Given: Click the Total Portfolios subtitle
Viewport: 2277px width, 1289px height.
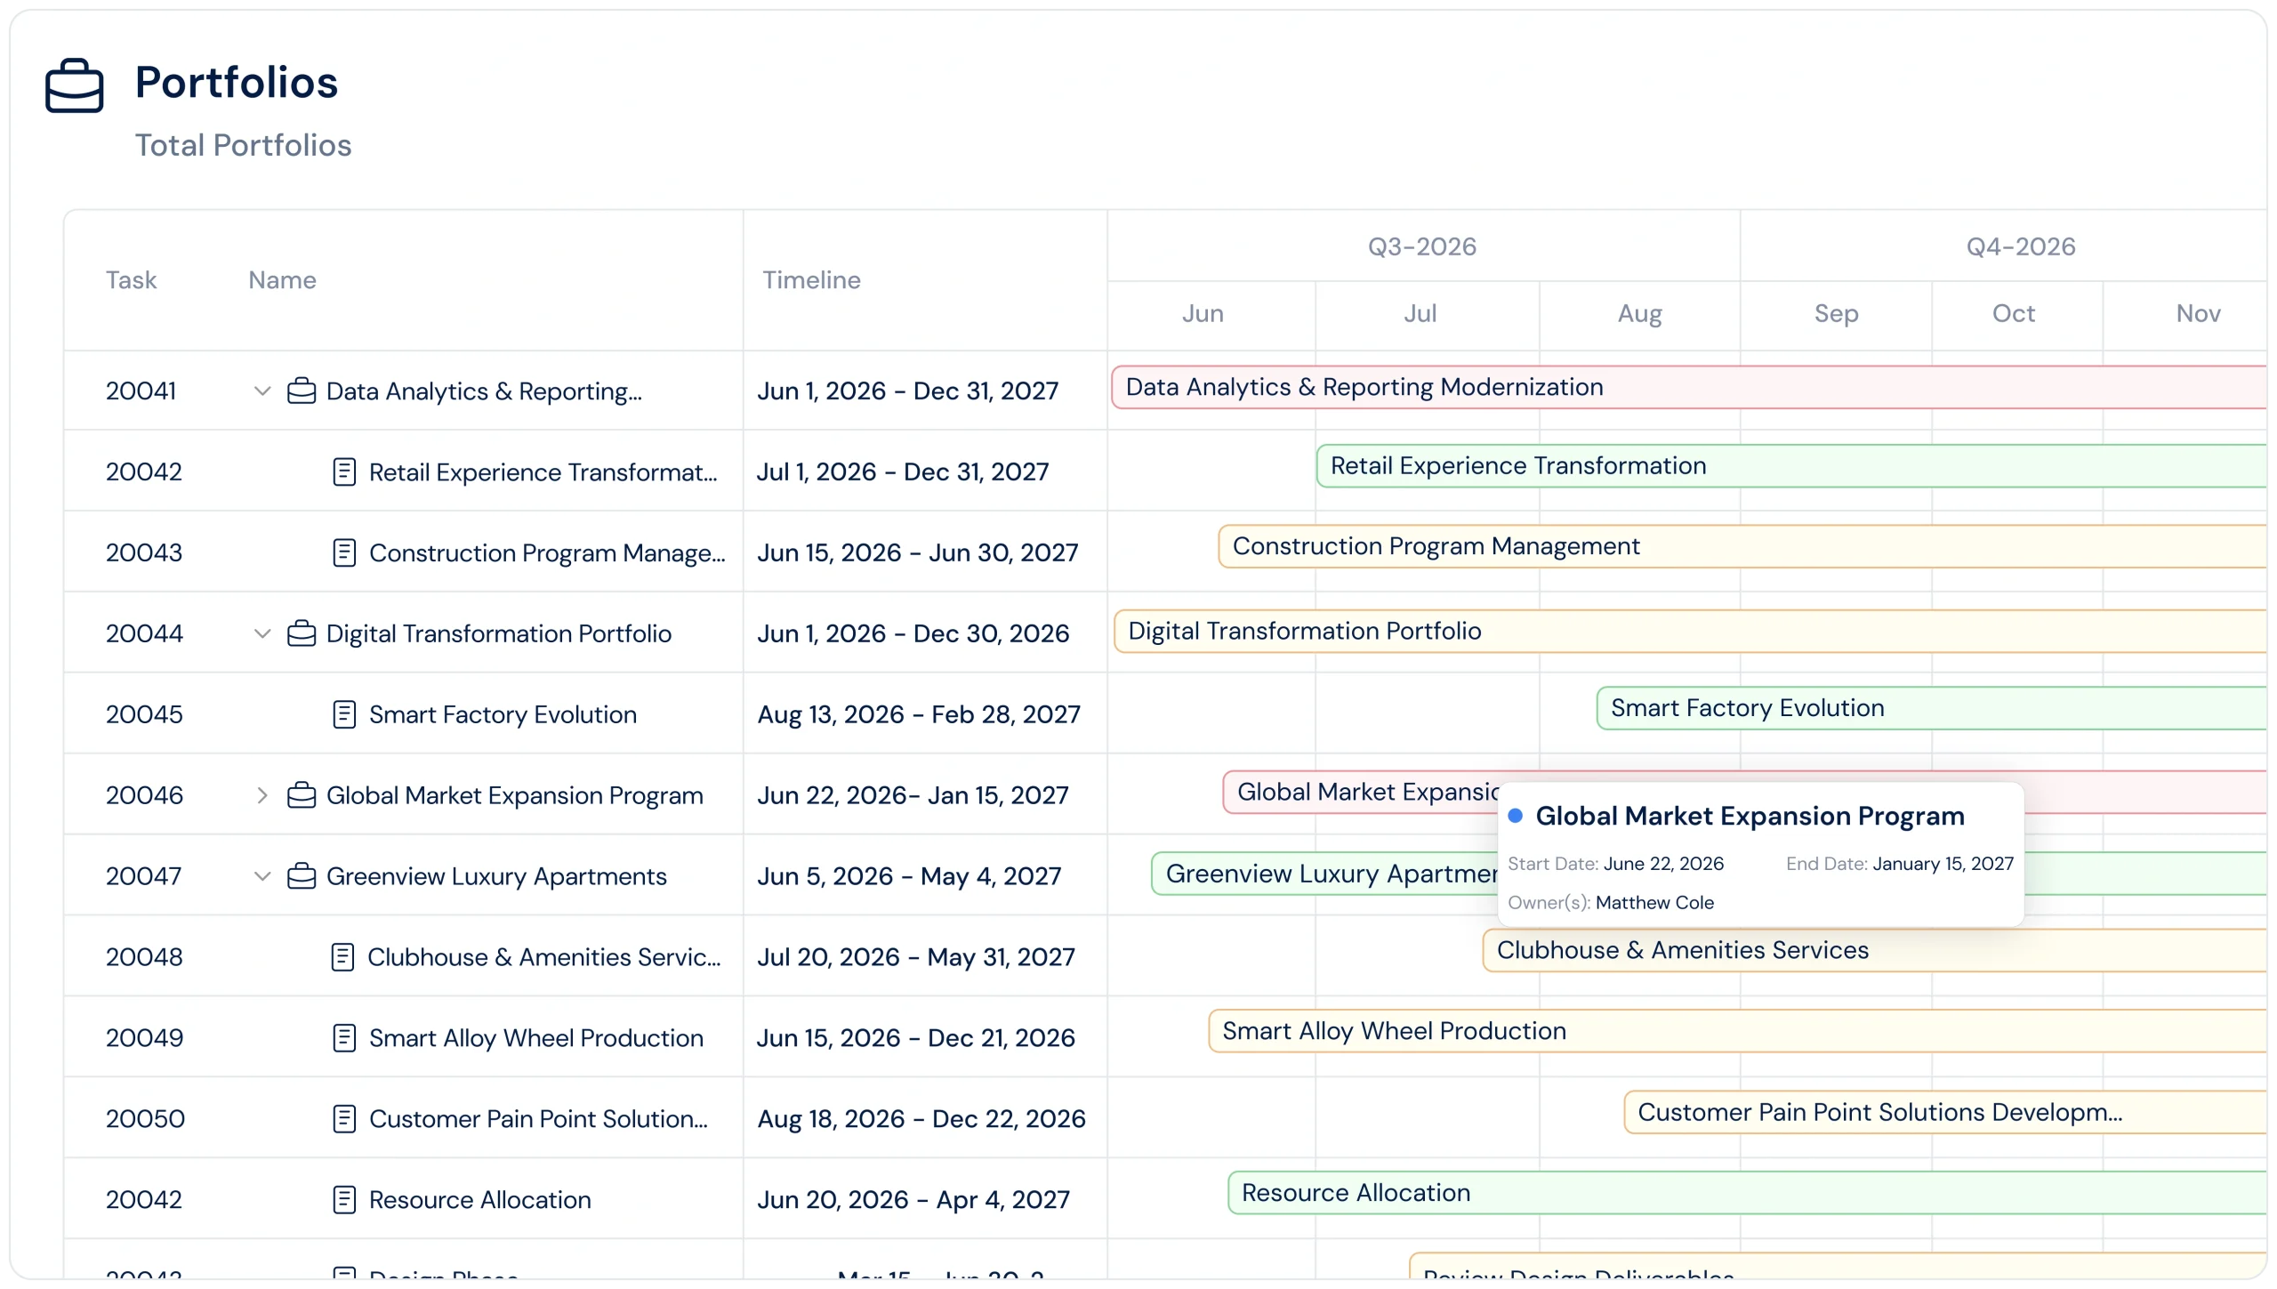Looking at the screenshot, I should (243, 145).
